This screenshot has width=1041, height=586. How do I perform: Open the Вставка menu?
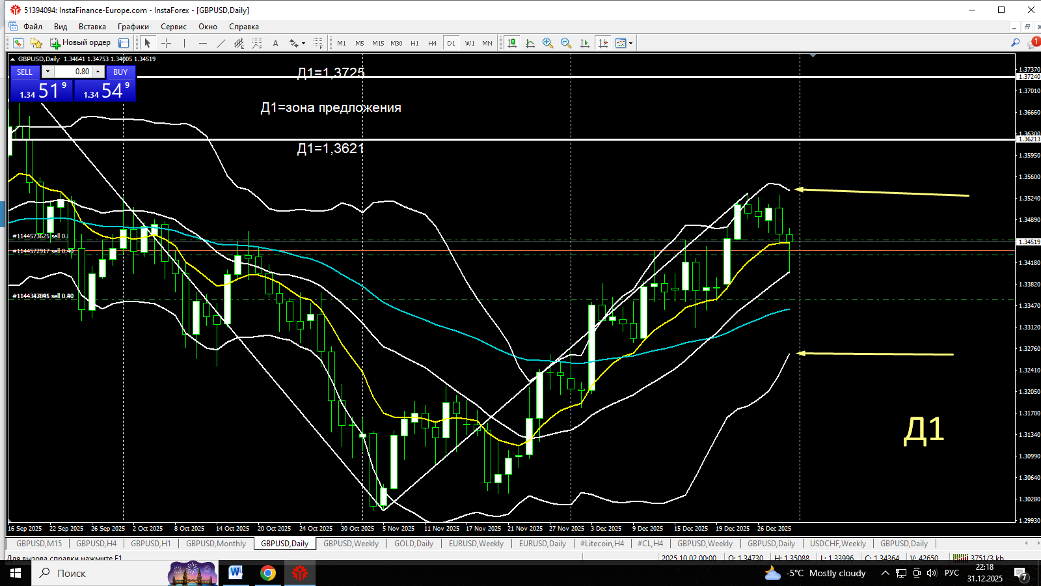(x=92, y=27)
